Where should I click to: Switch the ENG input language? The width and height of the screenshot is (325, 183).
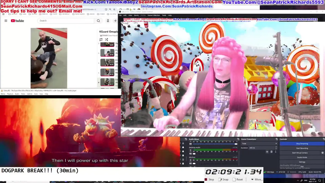[306, 180]
